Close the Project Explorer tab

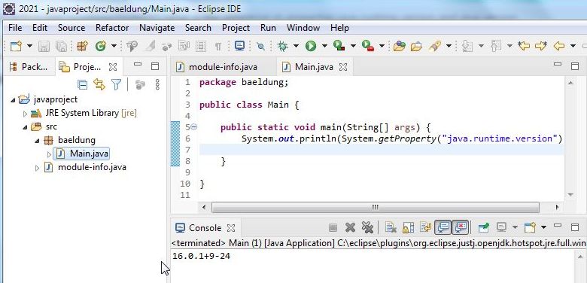click(x=112, y=67)
